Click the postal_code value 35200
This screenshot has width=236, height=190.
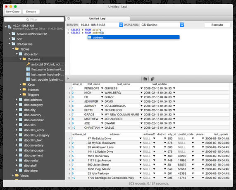point(182,156)
